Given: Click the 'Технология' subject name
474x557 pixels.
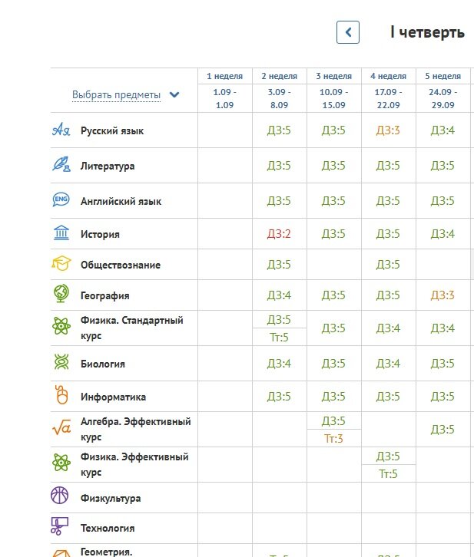Looking at the screenshot, I should click(x=108, y=528).
